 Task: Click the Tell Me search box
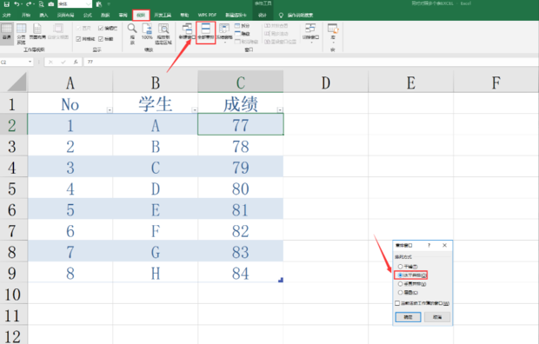(301, 15)
